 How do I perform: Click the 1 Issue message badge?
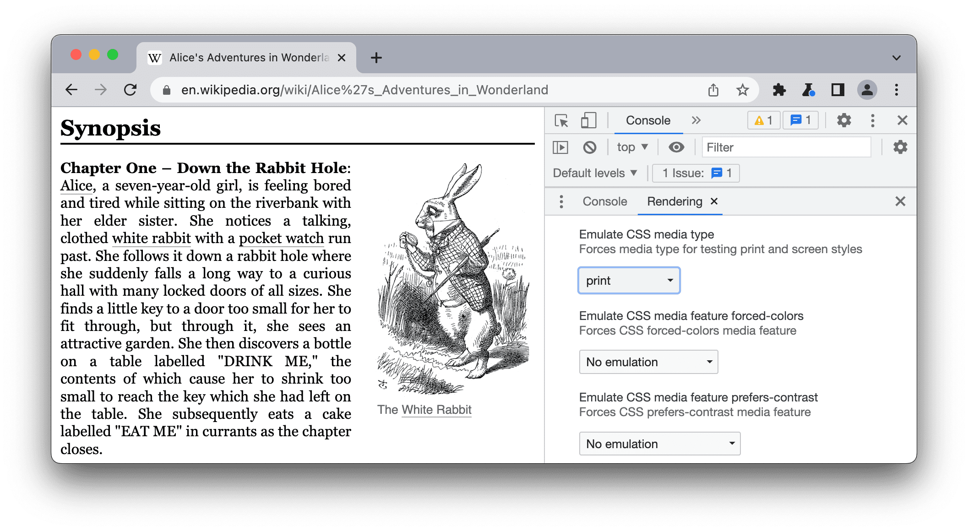(x=695, y=173)
